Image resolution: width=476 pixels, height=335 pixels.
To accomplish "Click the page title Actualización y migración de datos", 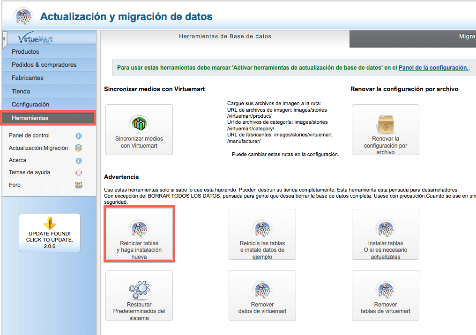I will 126,16.
